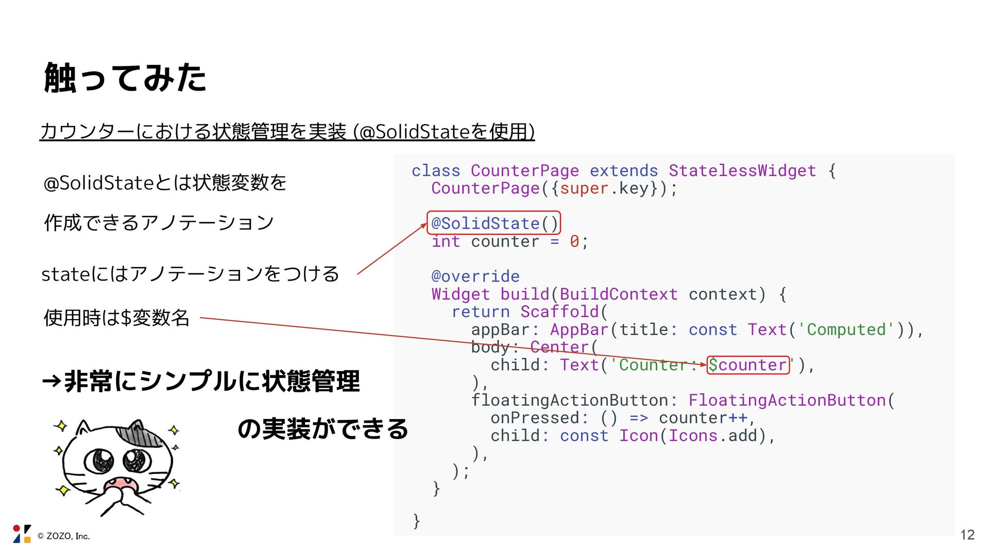This screenshot has height=556, width=989.
Task: Click the stateにはアノテーションをつける text
Action: (190, 274)
